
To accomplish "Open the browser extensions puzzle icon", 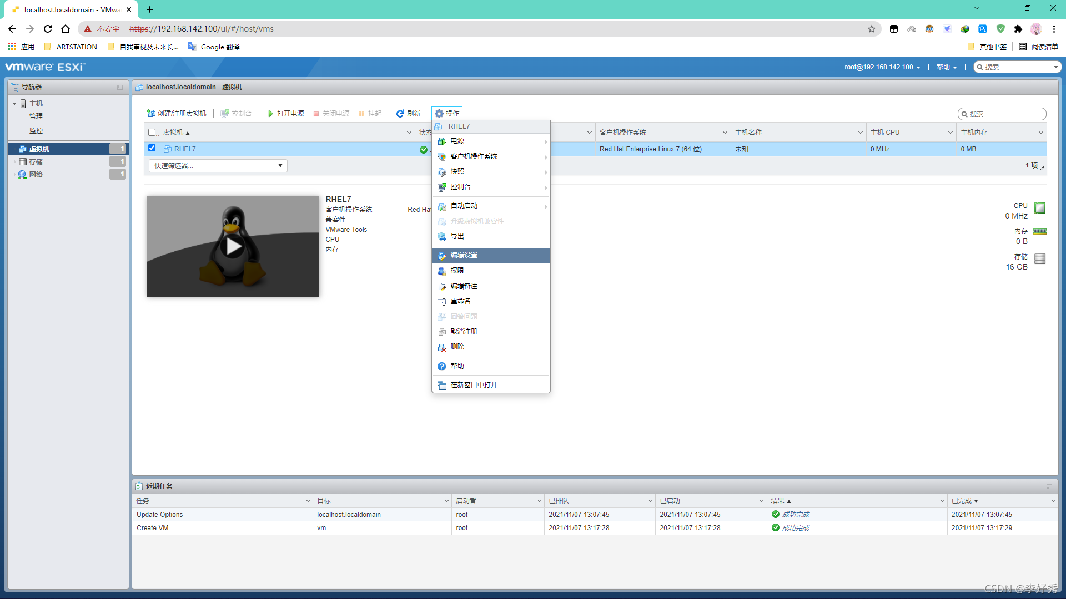I will [x=1018, y=29].
